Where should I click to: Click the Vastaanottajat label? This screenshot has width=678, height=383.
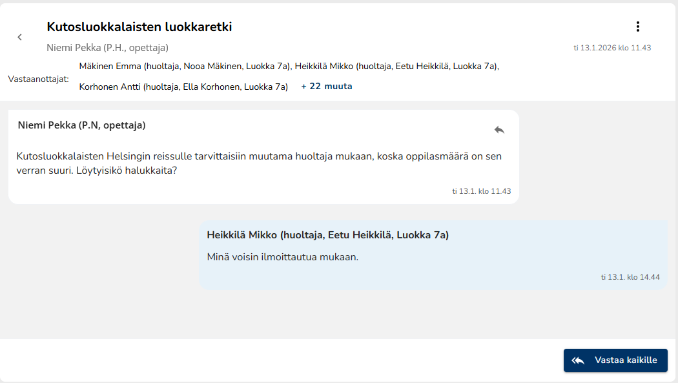[x=38, y=79]
